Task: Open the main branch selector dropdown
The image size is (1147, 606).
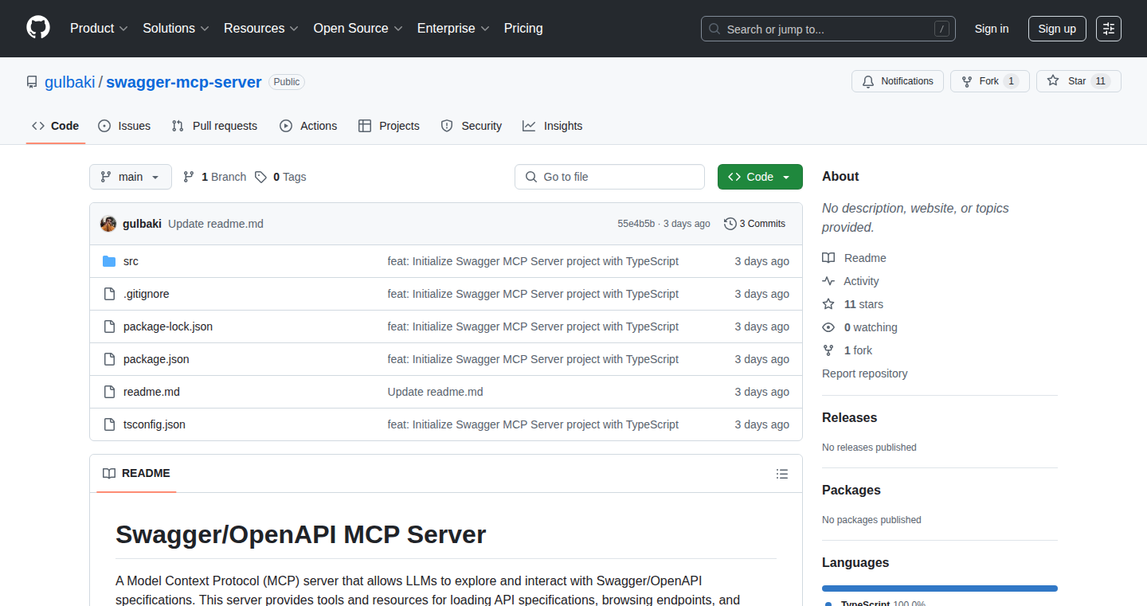Action: (131, 177)
